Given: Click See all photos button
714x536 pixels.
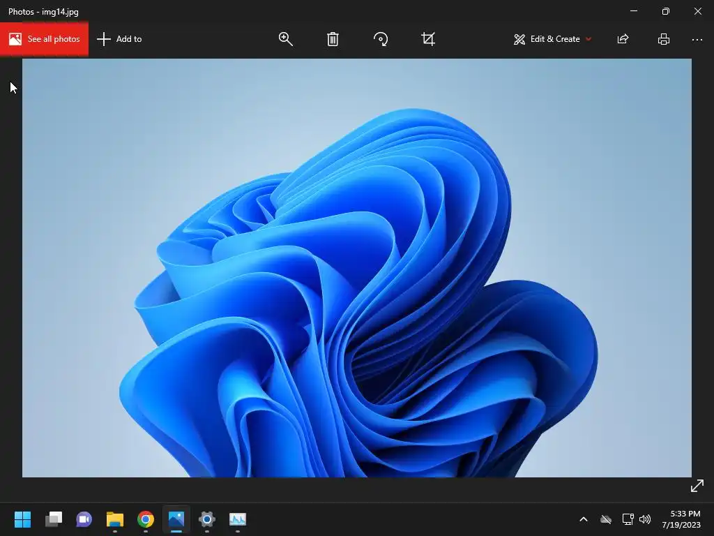Looking at the screenshot, I should [44, 39].
